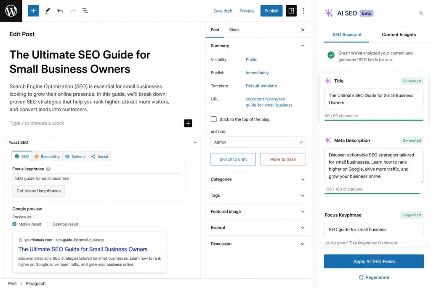This screenshot has width=431, height=288.
Task: Edit the post URL link
Action: click(269, 102)
